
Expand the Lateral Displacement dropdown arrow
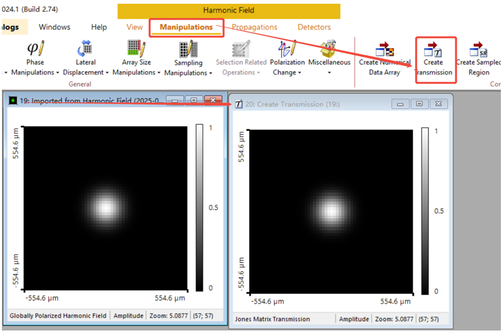pos(107,72)
